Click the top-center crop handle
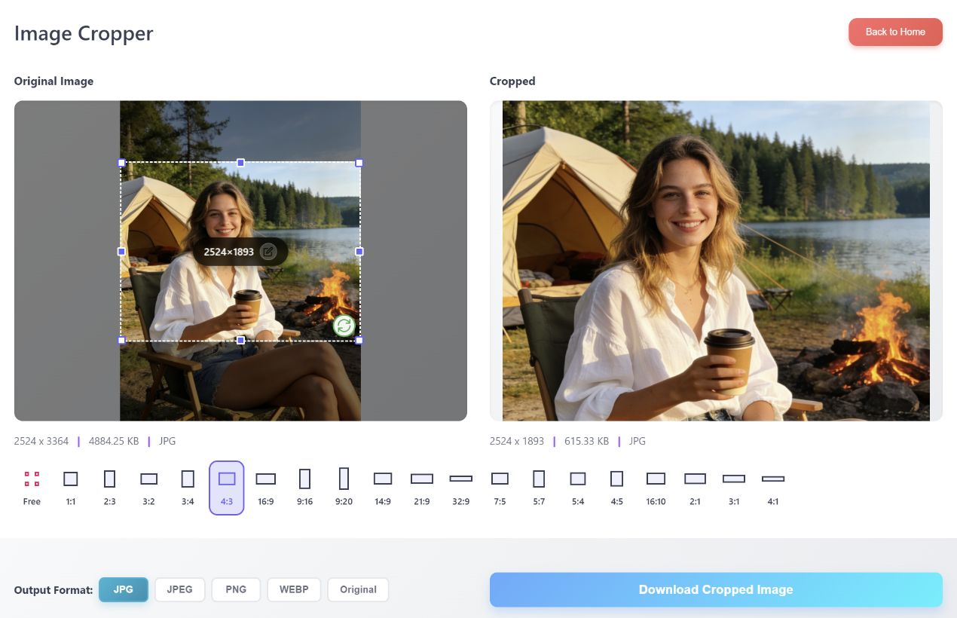This screenshot has width=957, height=618. [240, 163]
